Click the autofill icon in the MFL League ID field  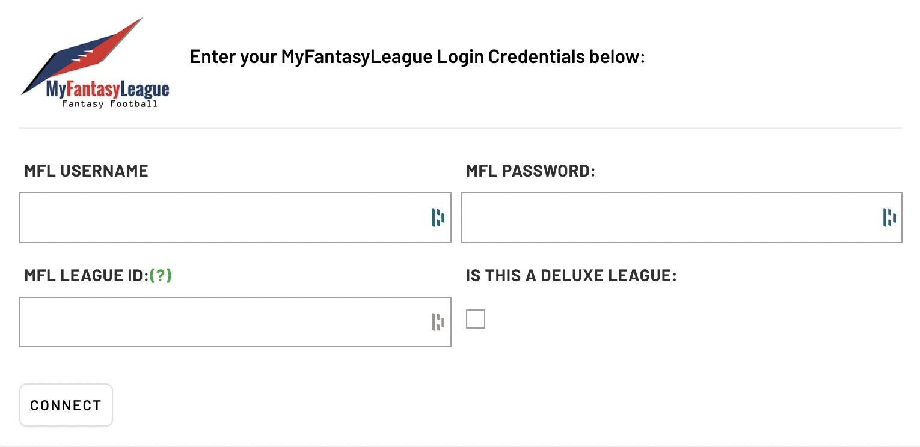click(437, 322)
